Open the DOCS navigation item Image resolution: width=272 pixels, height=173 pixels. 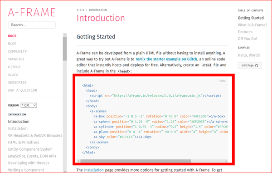tap(12, 36)
